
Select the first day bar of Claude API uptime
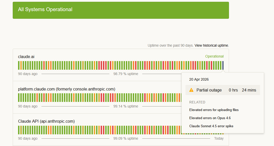click(19, 130)
